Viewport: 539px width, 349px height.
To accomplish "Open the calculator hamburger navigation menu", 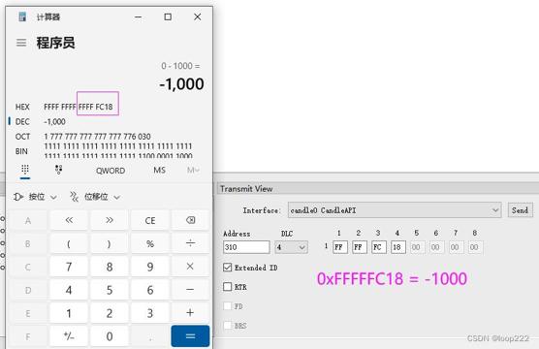I will [x=21, y=43].
